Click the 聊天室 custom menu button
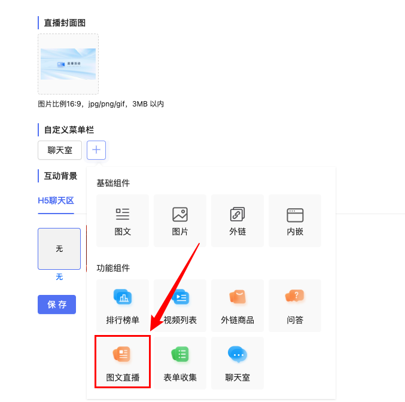Image resolution: width=405 pixels, height=402 pixels. (x=60, y=150)
